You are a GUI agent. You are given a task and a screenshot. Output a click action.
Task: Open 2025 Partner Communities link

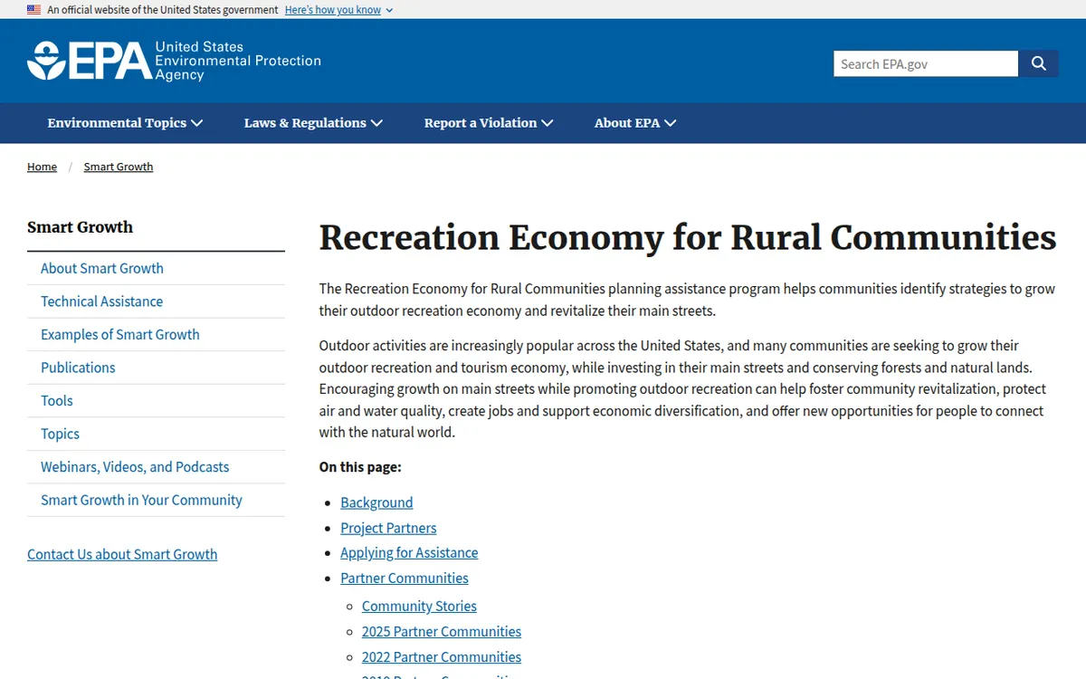click(x=442, y=631)
